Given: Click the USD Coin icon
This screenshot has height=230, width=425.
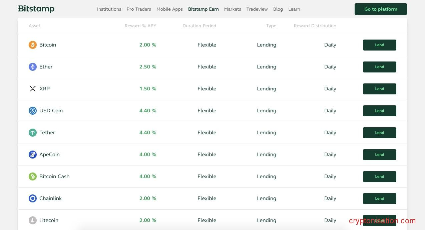Looking at the screenshot, I should point(32,111).
